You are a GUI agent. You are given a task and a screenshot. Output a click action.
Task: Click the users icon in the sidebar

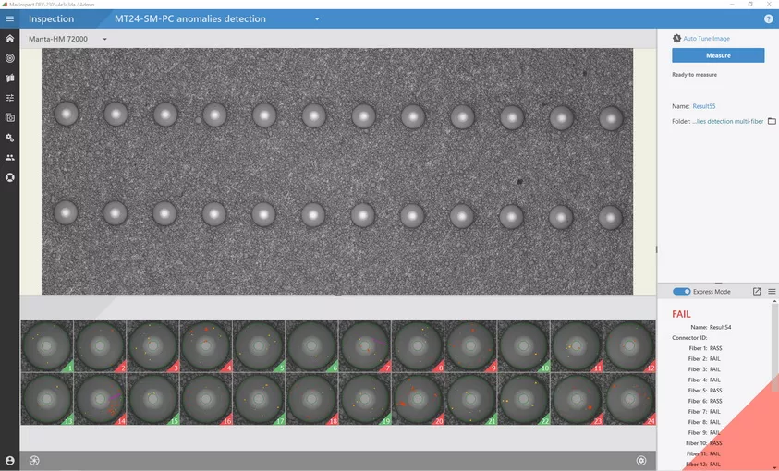[x=10, y=158]
